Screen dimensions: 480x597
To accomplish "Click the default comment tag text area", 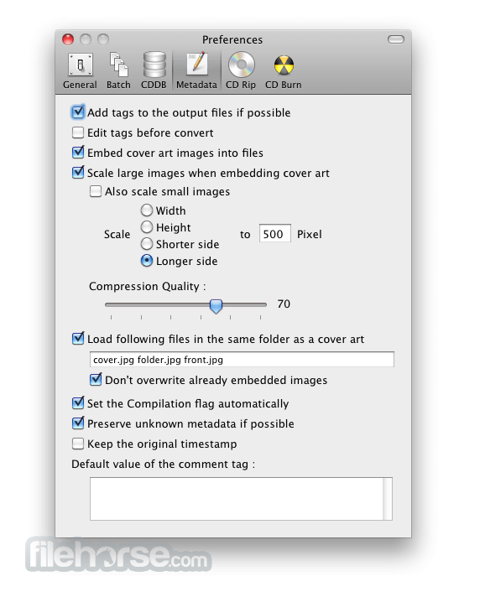I will click(241, 499).
